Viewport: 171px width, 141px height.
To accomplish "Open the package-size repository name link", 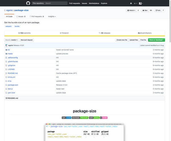I will (21, 10).
